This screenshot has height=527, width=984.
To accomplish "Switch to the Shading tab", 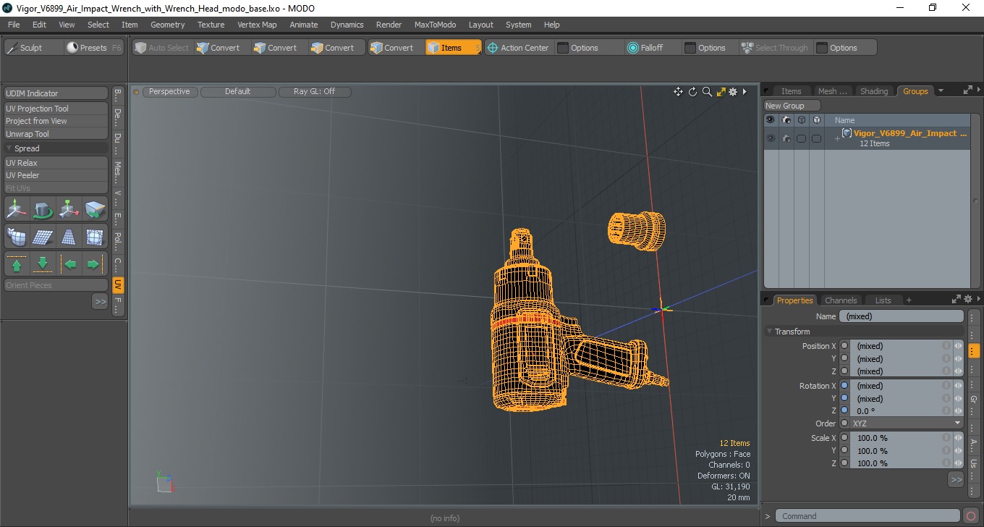I will point(873,91).
